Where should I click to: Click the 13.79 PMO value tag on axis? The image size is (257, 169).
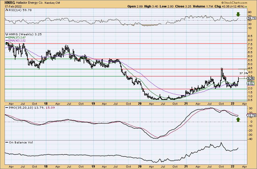tap(252, 116)
